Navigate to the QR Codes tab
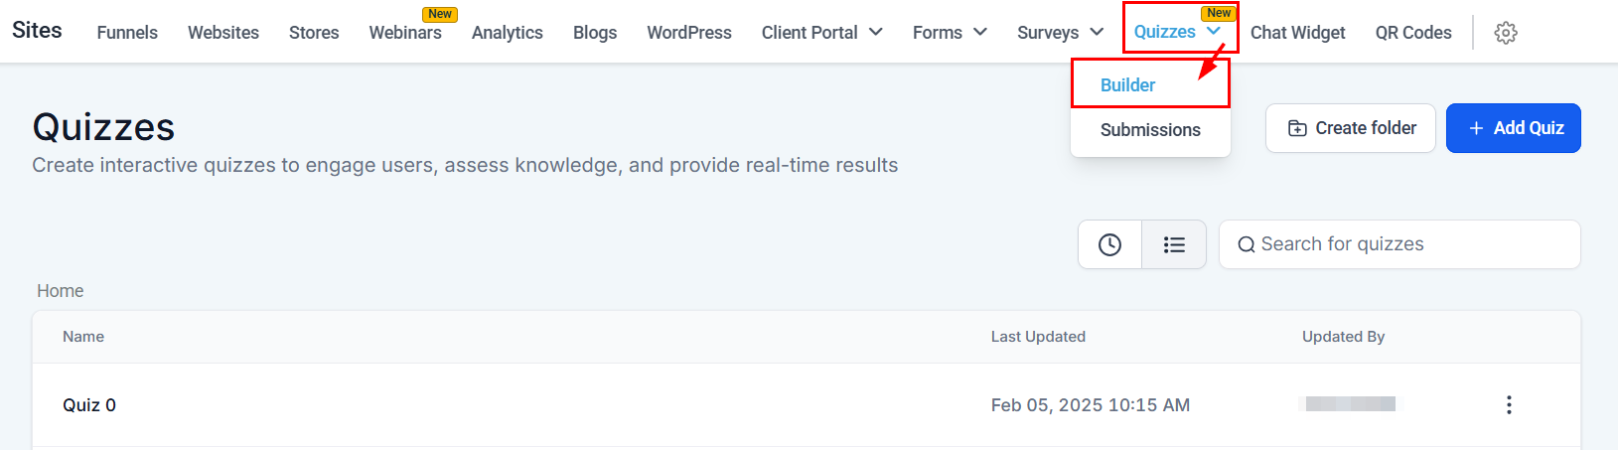1618x450 pixels. coord(1413,33)
